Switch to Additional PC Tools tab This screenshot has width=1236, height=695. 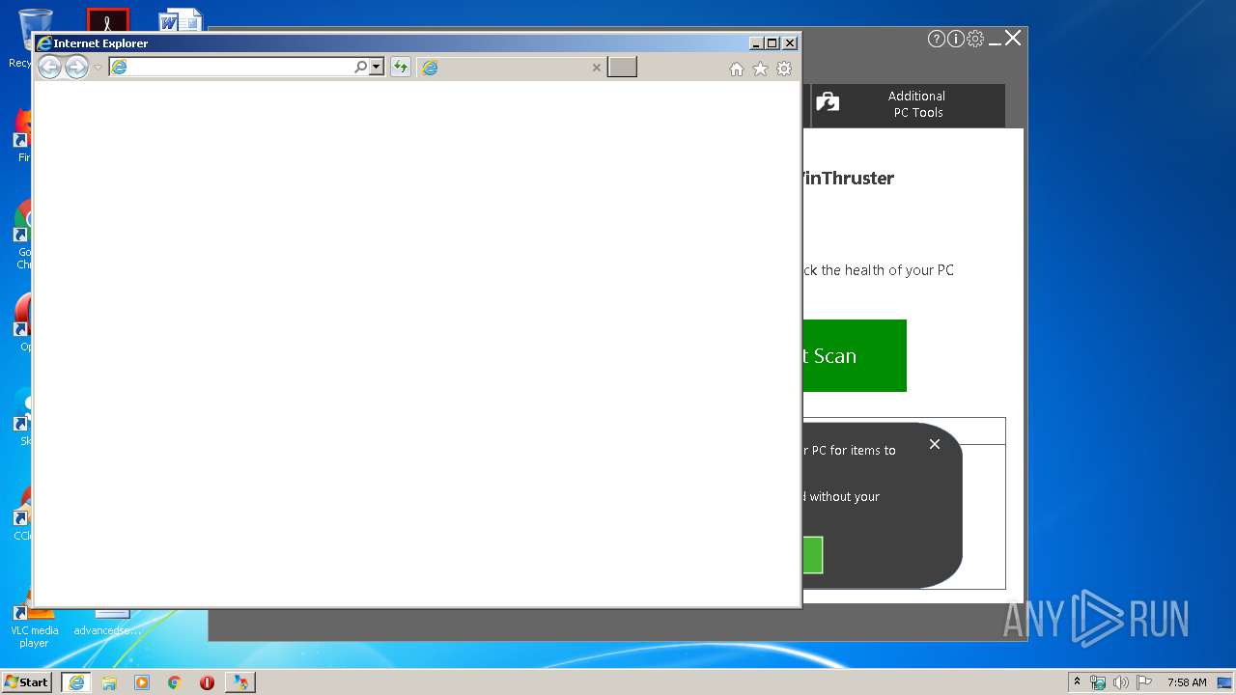click(907, 104)
